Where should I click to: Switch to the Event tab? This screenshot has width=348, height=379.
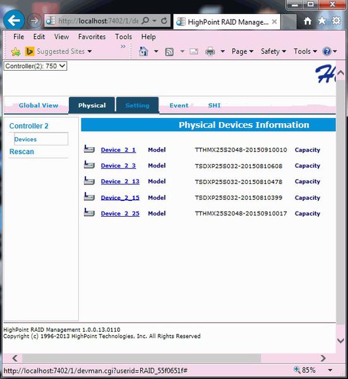(x=179, y=105)
